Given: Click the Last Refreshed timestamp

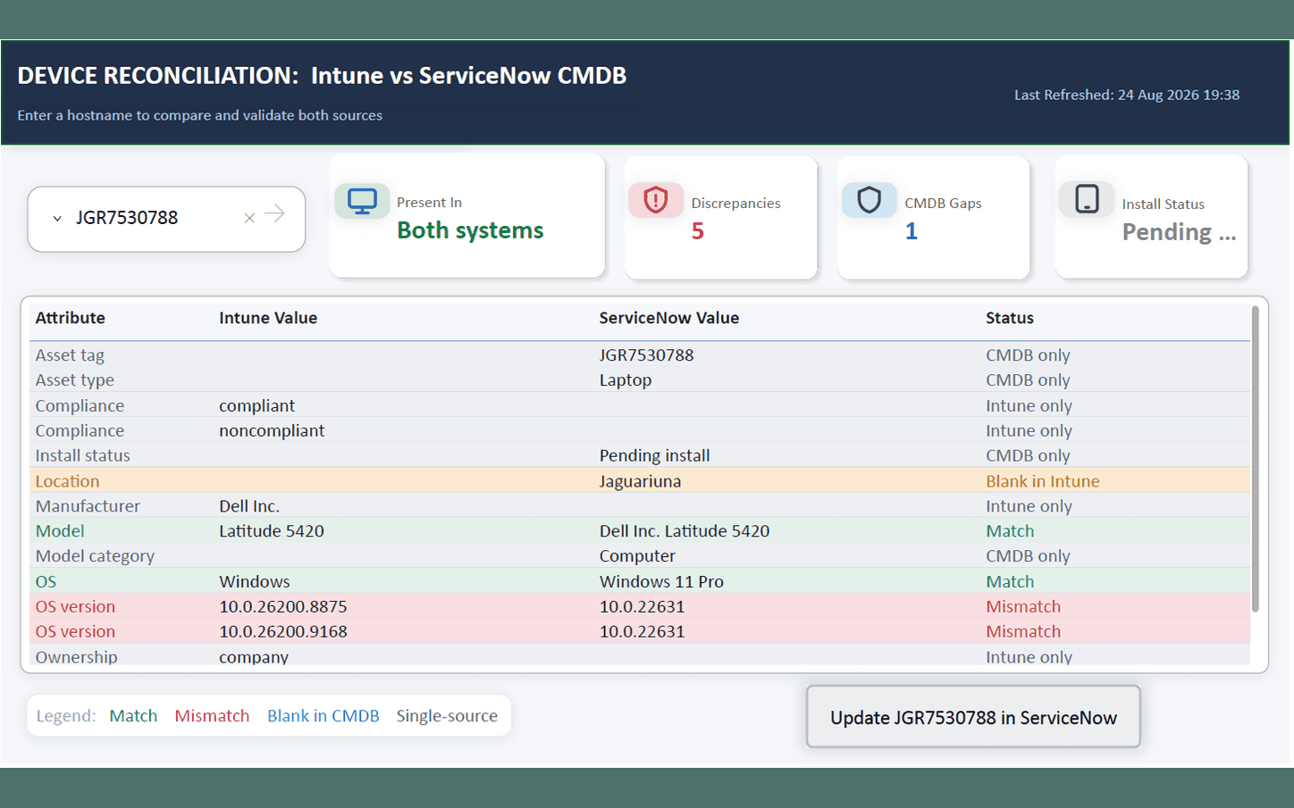Looking at the screenshot, I should (x=1127, y=95).
